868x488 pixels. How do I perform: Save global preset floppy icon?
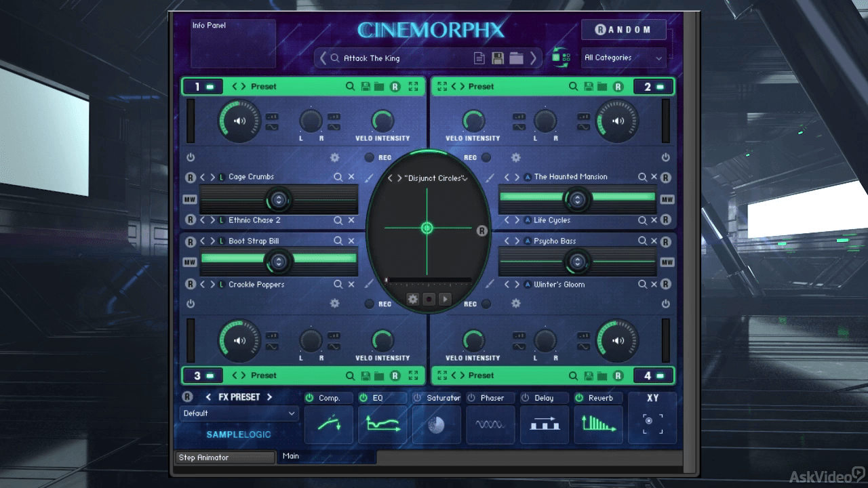(497, 58)
